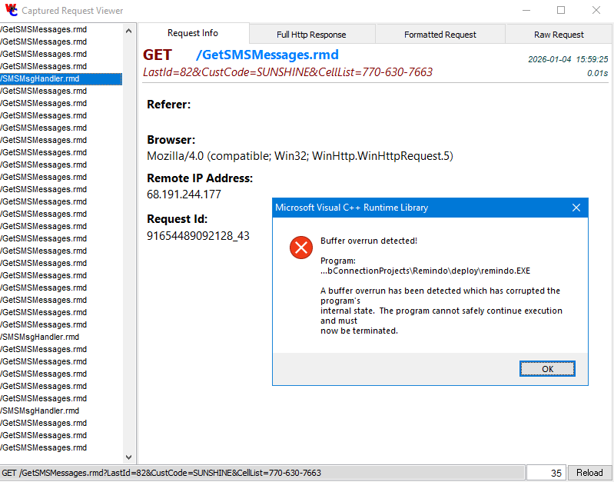Viewport: 614px width, 482px height.
Task: Click the Captured Request Viewer app icon
Action: (x=11, y=11)
